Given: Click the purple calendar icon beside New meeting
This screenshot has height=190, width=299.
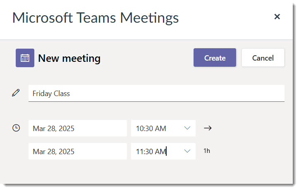Looking at the screenshot, I should (25, 58).
